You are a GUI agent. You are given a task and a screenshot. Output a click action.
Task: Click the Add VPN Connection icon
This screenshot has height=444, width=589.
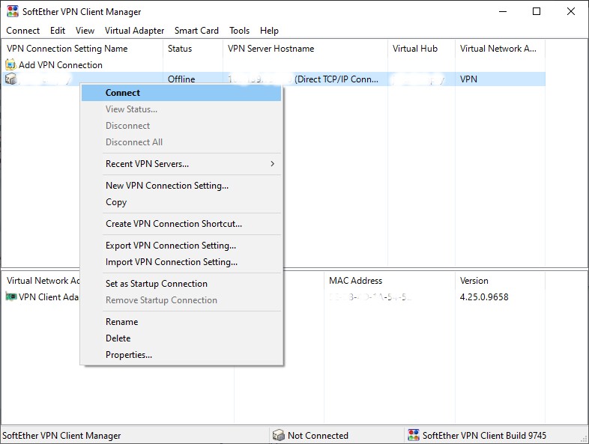[x=11, y=64]
